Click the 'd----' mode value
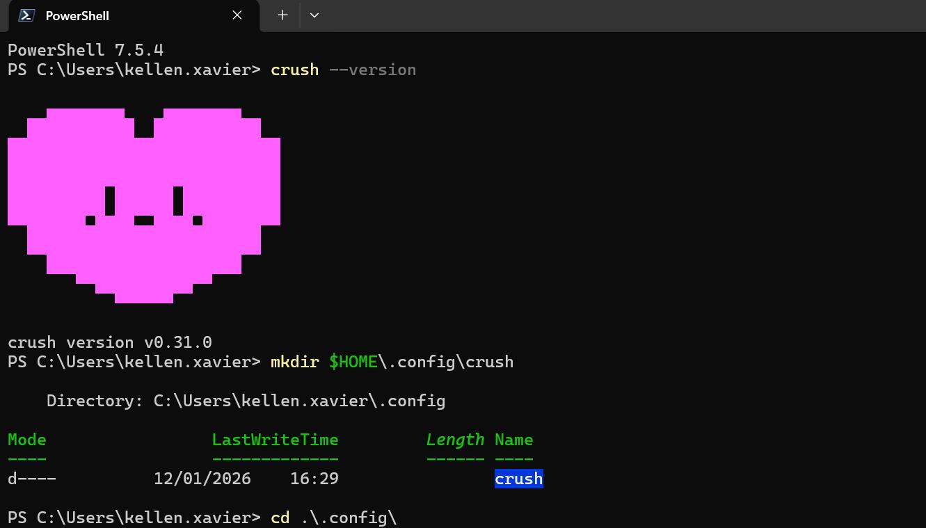926x528 pixels. tap(32, 479)
